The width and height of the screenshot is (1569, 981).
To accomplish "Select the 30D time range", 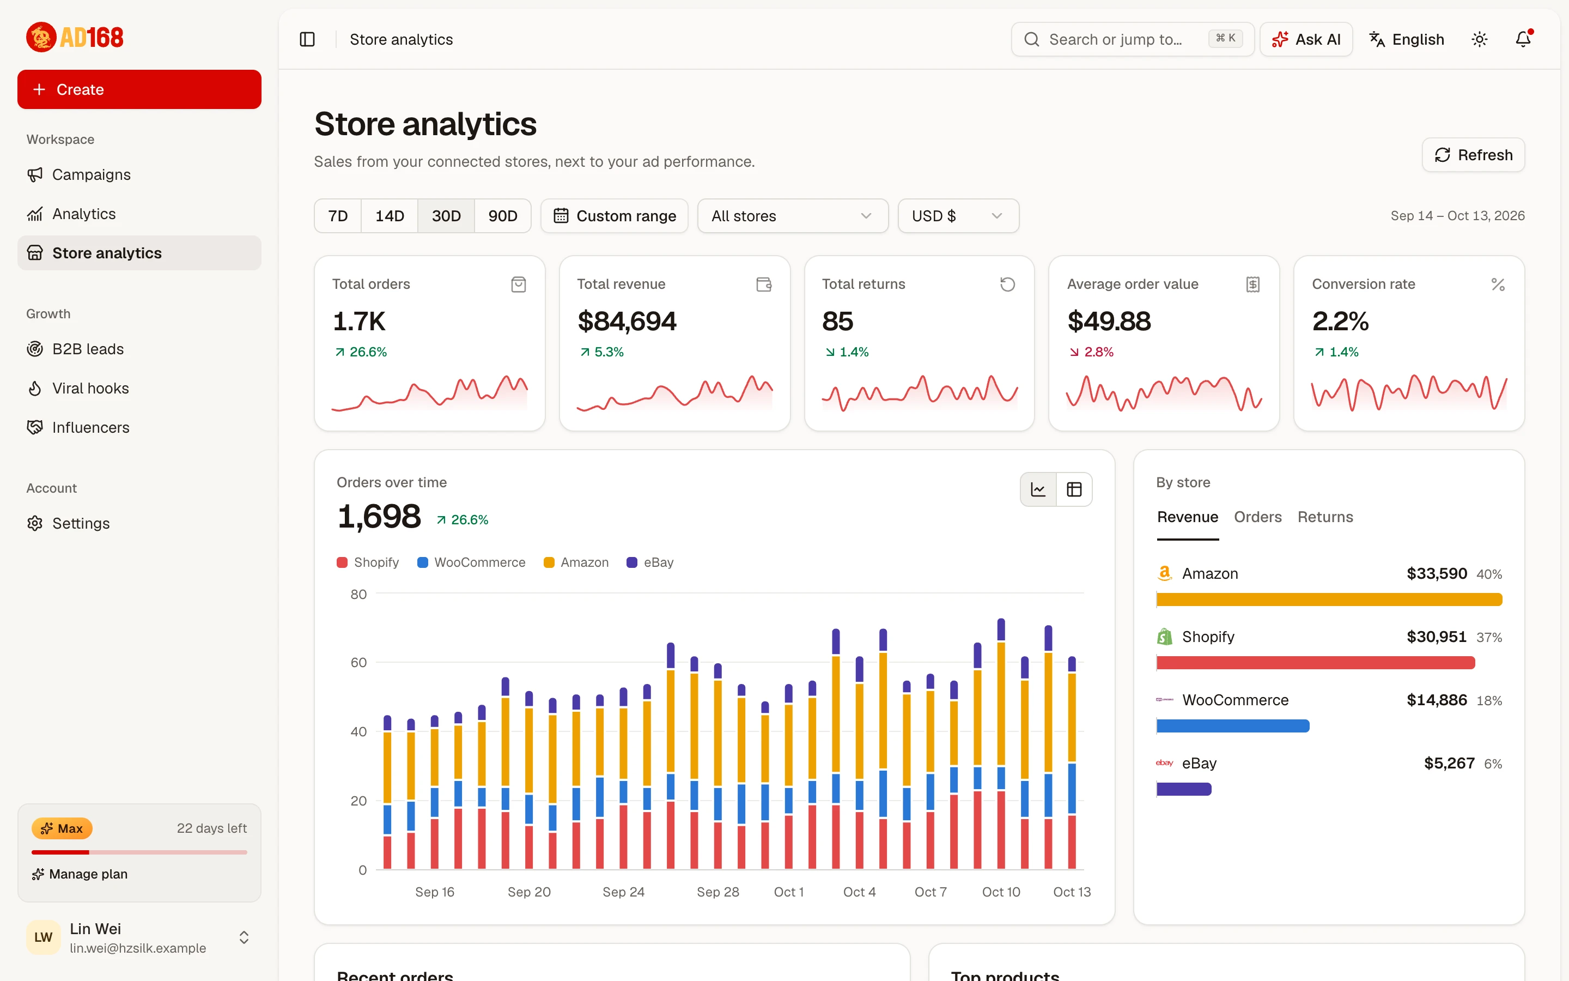I will (446, 216).
